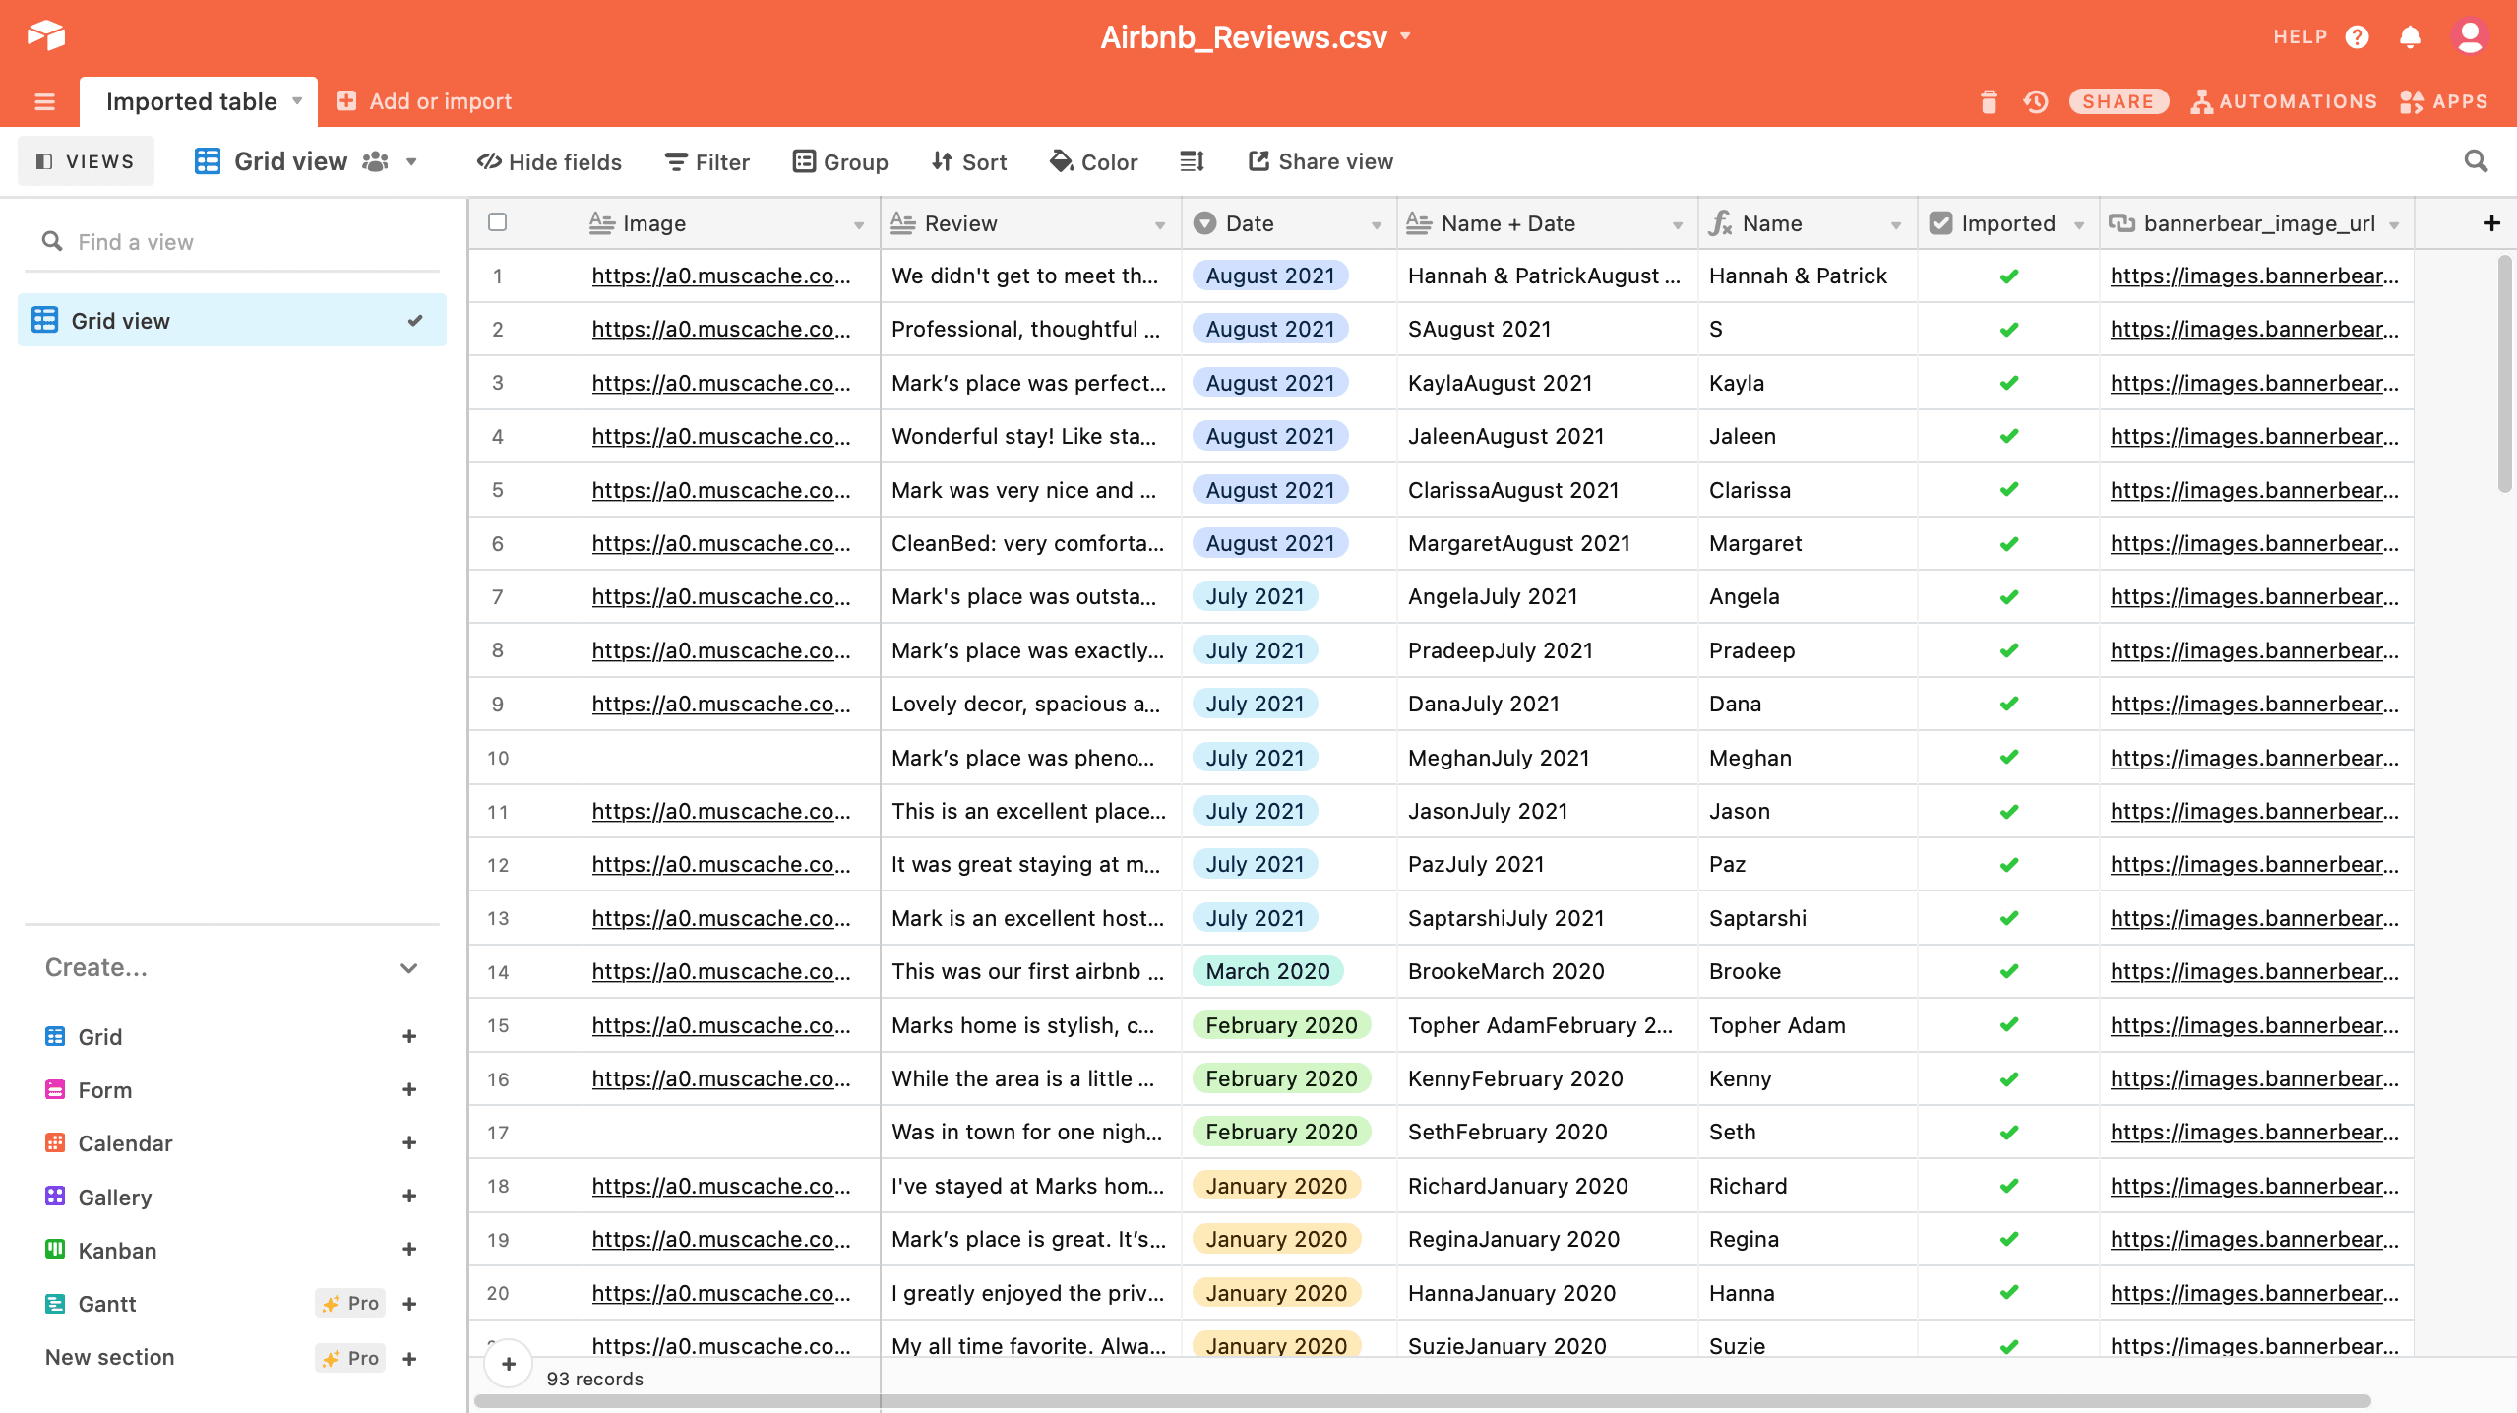Click the notifications bell icon
This screenshot has width=2517, height=1413.
pos(2410,37)
